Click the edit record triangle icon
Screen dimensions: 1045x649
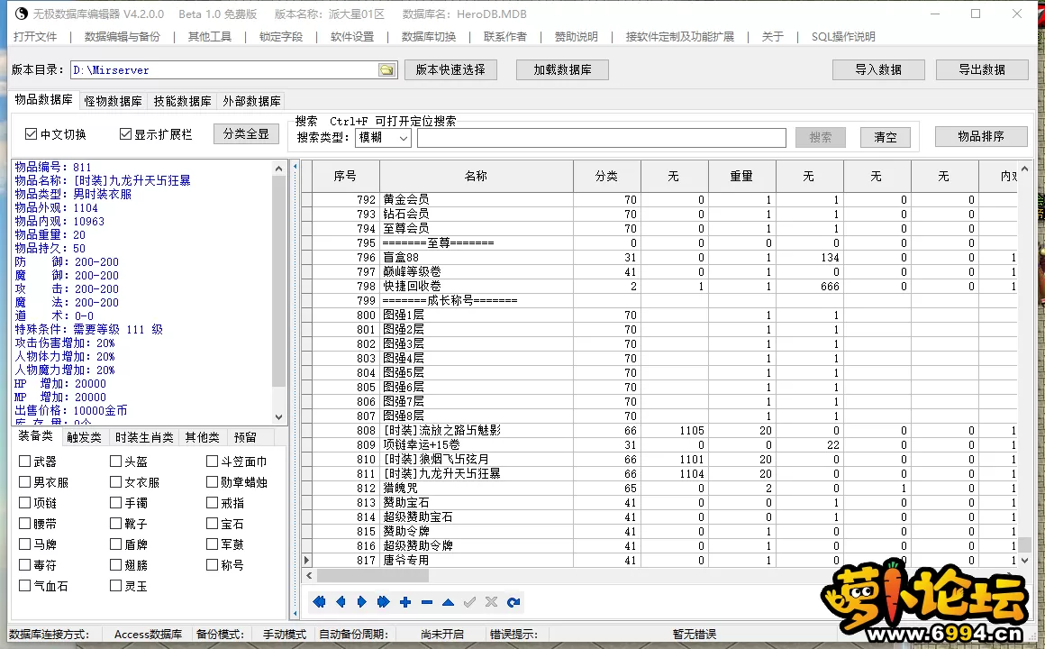[448, 602]
